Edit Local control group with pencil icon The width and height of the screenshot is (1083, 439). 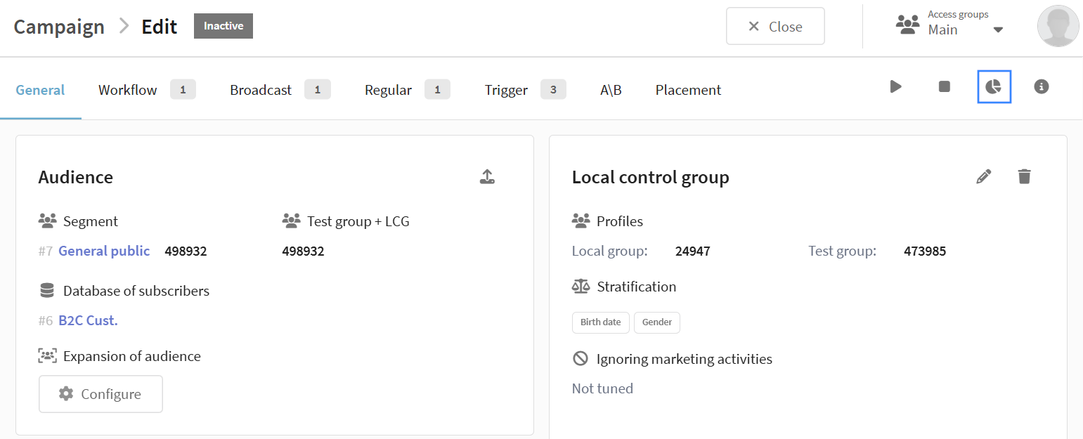coord(984,177)
